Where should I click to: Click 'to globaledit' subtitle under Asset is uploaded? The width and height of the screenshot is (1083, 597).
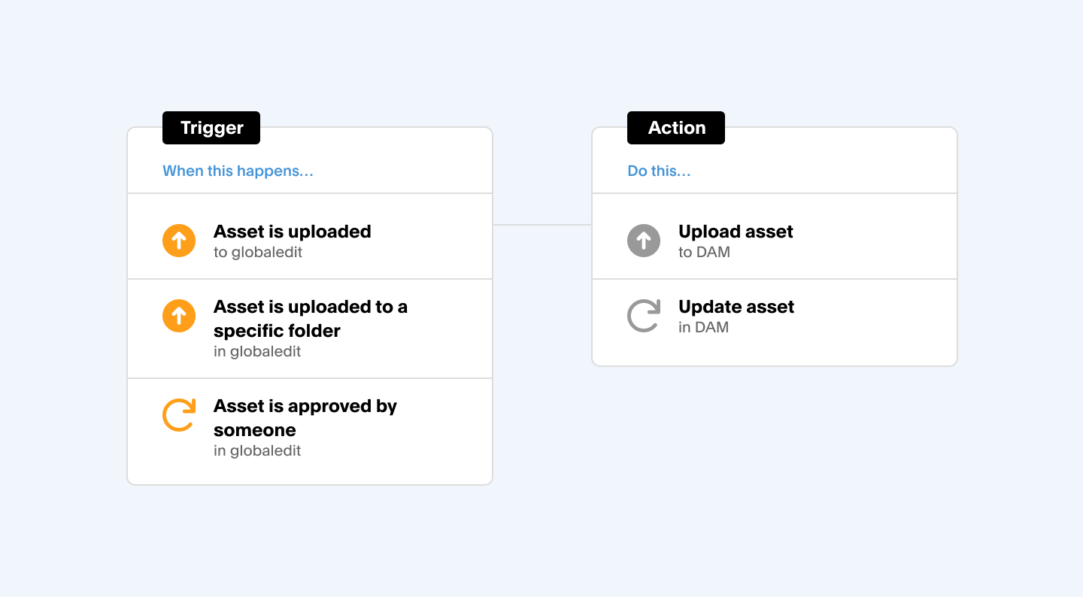258,253
